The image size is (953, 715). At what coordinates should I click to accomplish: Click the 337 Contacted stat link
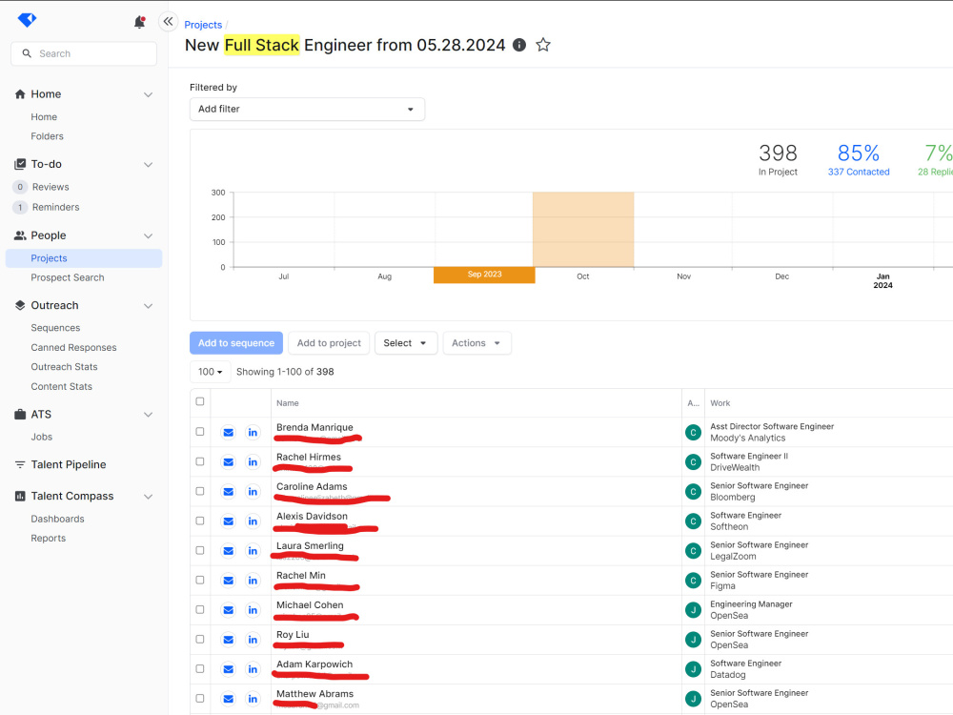click(x=859, y=172)
